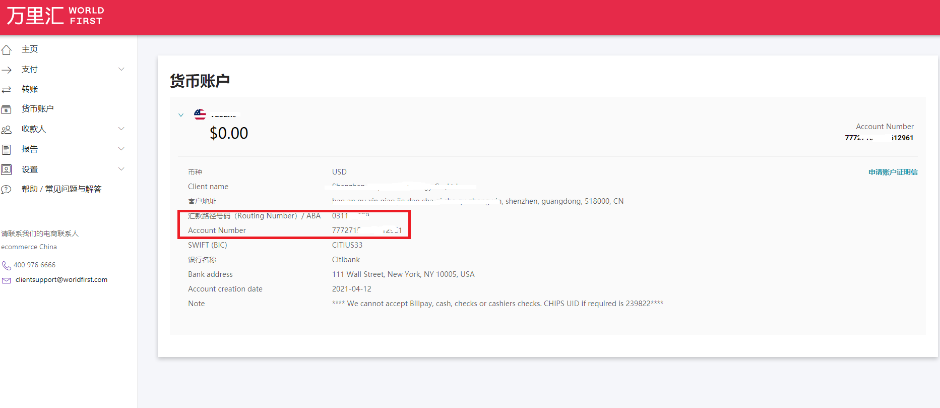The image size is (940, 408).
Task: Click the currency account wallet icon
Action: point(7,109)
